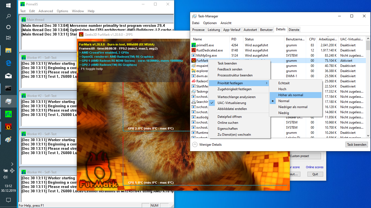Click the Paint taskbar icon

[8, 140]
